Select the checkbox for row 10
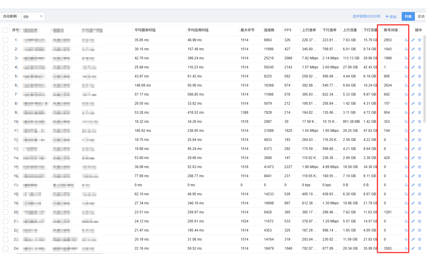The image size is (426, 254). (x=5, y=122)
